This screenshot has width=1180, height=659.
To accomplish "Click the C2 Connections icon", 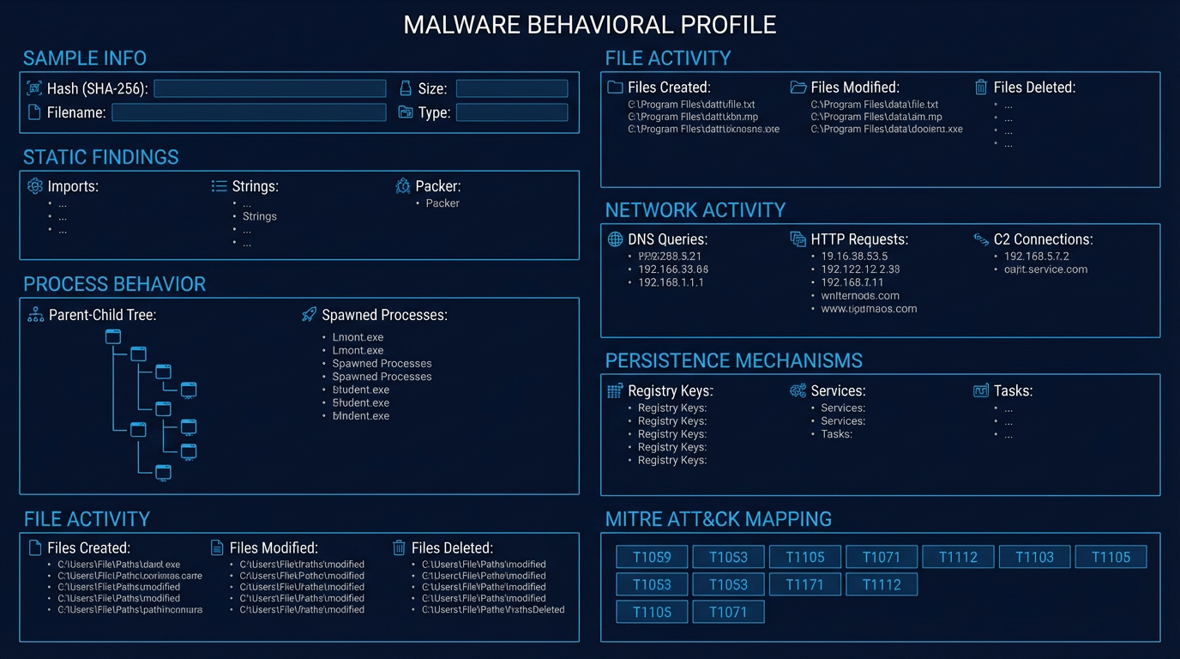I will tap(979, 239).
